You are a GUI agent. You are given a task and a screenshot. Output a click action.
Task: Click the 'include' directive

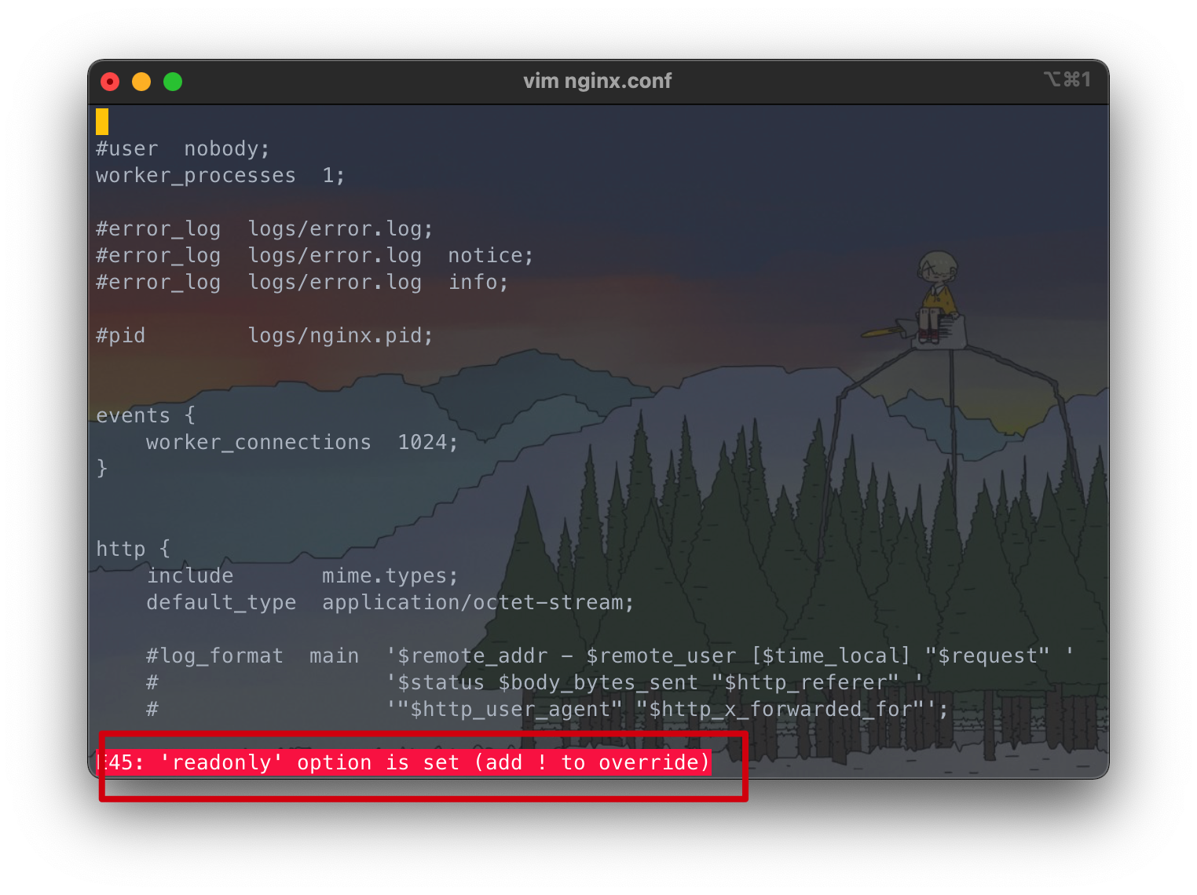(x=190, y=575)
